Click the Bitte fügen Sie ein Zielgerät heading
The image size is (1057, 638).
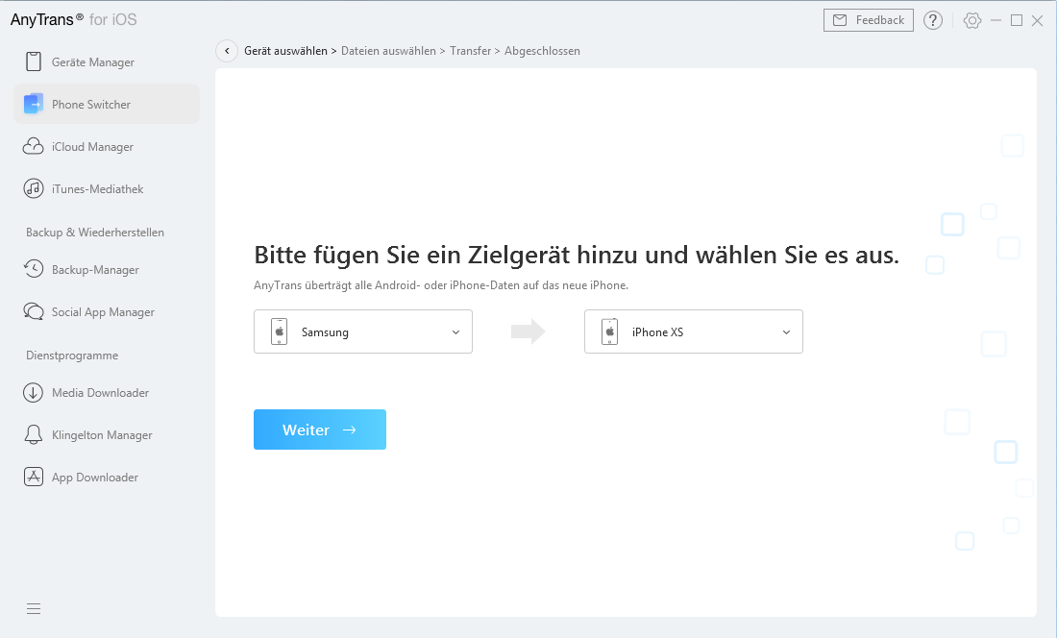577,256
